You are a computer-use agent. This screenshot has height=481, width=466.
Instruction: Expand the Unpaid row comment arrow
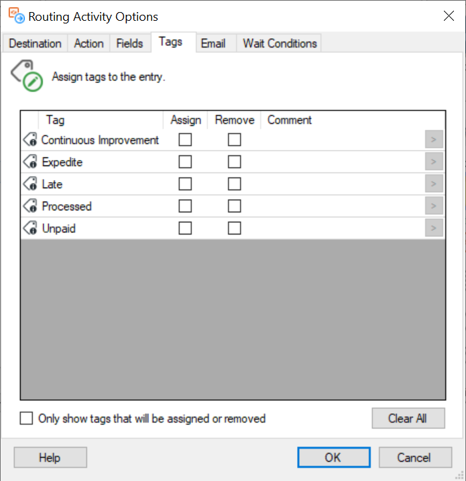434,228
